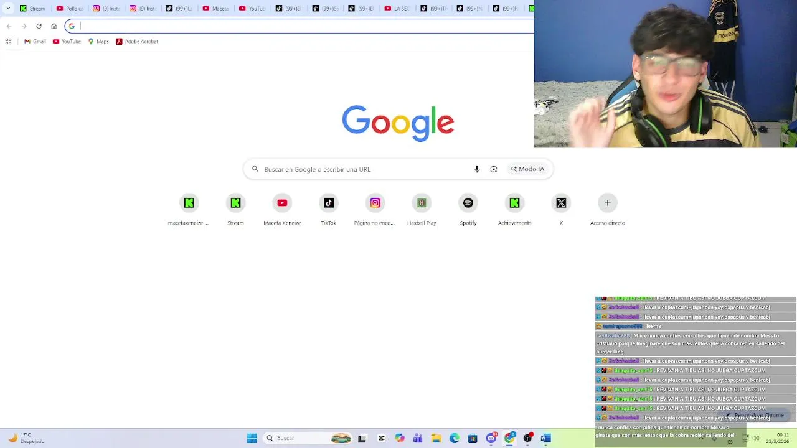Open the Instagram 'Página no enco...' shortcut
Image resolution: width=797 pixels, height=448 pixels.
[x=375, y=210]
